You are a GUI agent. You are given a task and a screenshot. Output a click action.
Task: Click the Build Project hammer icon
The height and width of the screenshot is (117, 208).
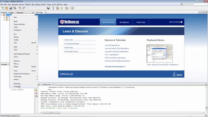[53, 8]
